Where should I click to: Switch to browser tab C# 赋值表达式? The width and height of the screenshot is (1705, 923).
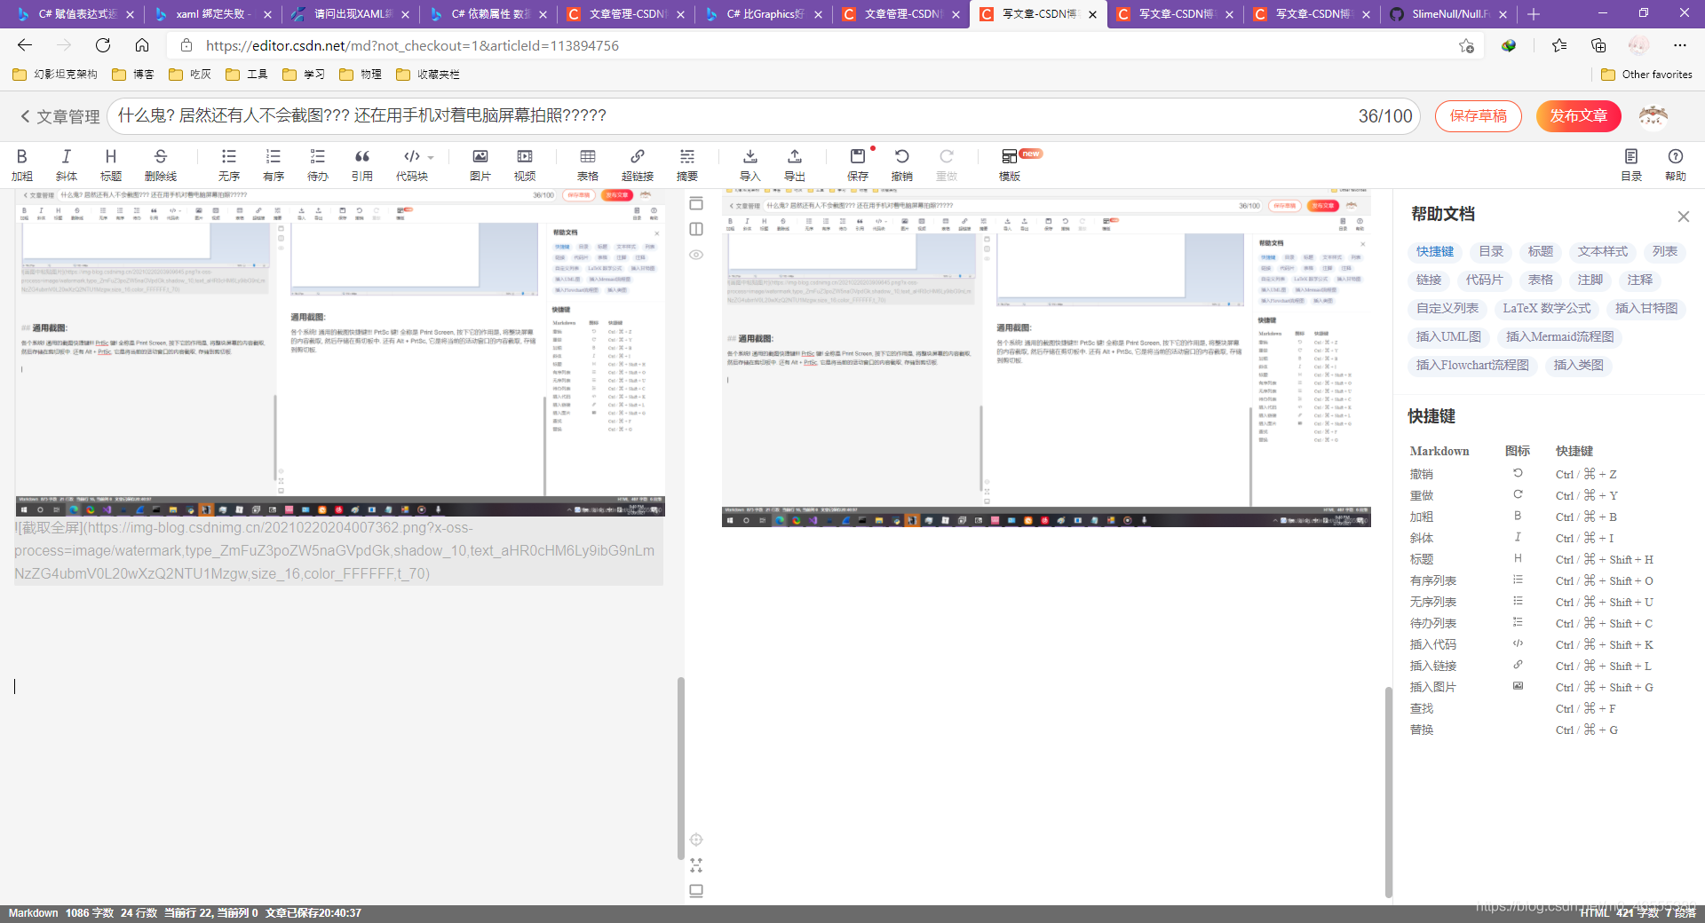77,14
